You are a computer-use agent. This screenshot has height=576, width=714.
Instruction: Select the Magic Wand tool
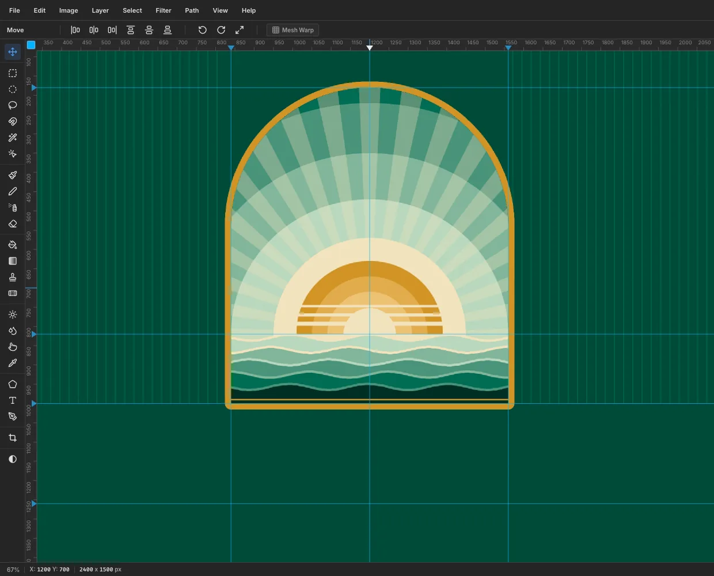point(13,138)
